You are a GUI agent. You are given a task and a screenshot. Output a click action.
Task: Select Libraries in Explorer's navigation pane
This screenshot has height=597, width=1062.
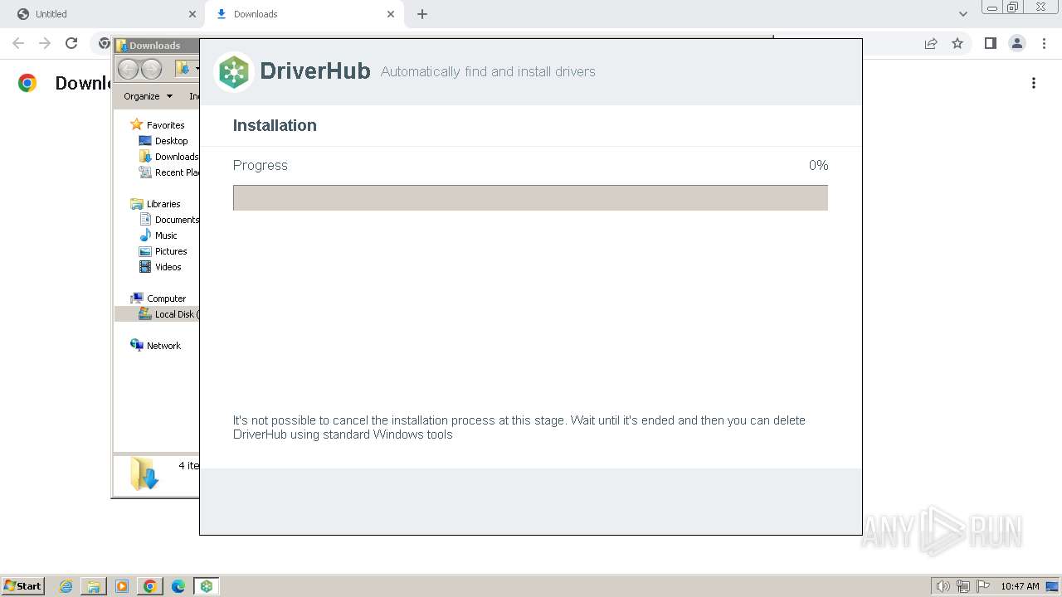[x=155, y=204]
